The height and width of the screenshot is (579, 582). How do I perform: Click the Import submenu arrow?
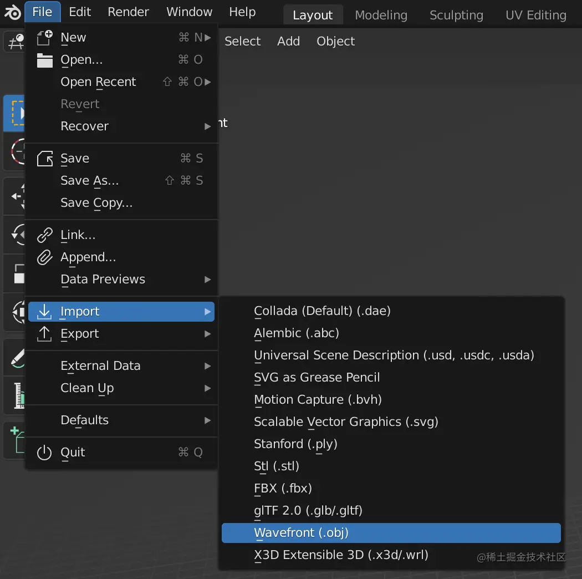pyautogui.click(x=207, y=312)
